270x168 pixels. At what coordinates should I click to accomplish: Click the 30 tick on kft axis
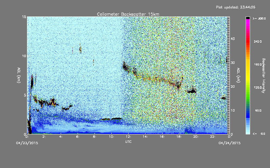(x=233, y=63)
